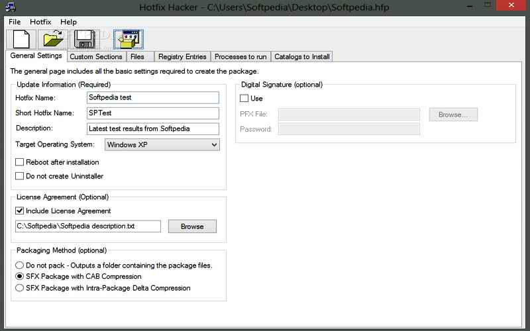Go to the Catalogs to Install tab
530x331 pixels.
pos(301,57)
